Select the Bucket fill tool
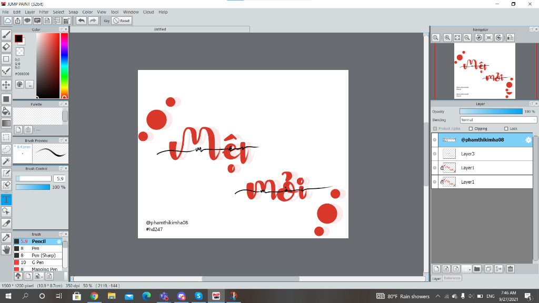This screenshot has height=303, width=539. 6,110
